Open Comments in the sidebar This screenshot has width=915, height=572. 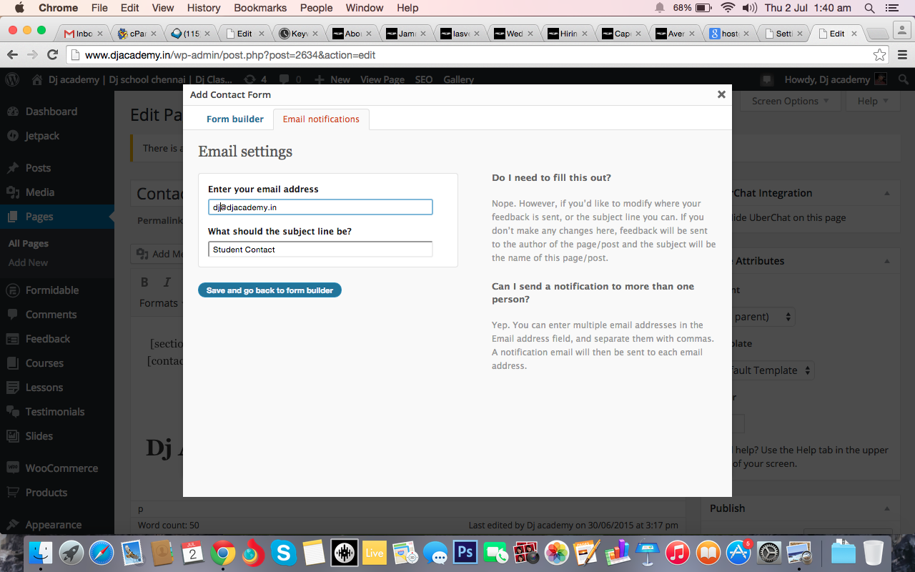[51, 315]
